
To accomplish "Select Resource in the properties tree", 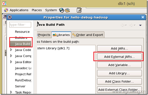I will coord(22,32).
